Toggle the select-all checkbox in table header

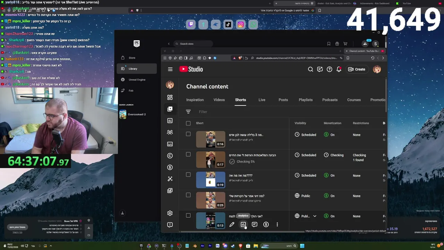(x=188, y=123)
